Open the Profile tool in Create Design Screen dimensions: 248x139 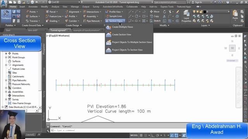tap(71, 16)
